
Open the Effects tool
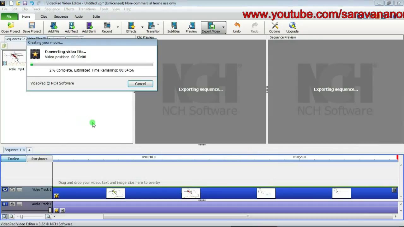tap(131, 27)
